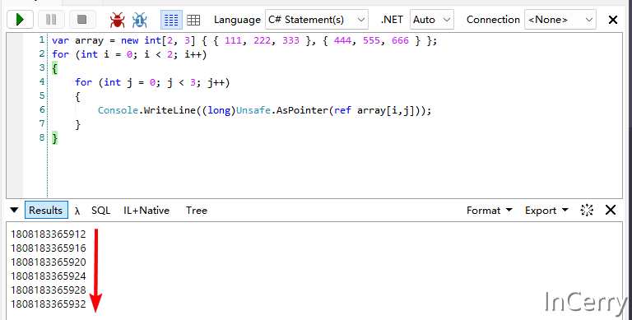The width and height of the screenshot is (632, 320).
Task: Switch to data grids results view
Action: pos(193,20)
